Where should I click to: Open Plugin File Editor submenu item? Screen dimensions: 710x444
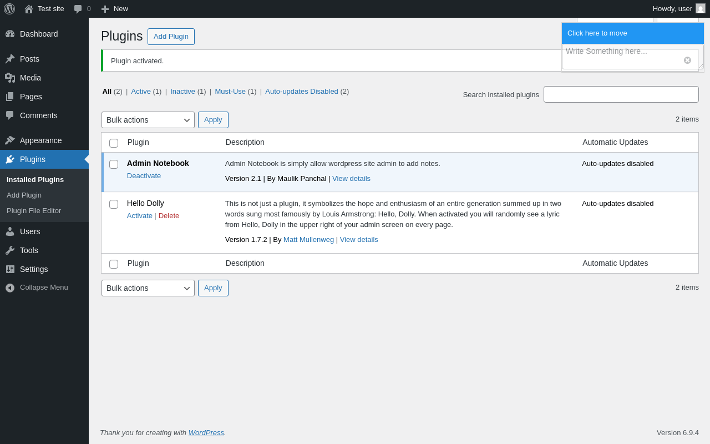click(34, 211)
